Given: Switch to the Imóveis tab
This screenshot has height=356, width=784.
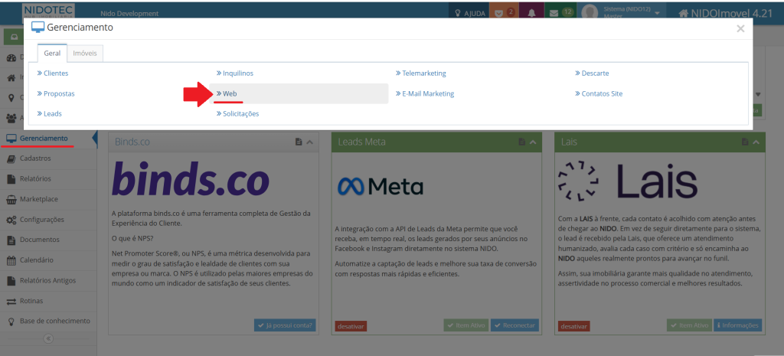Looking at the screenshot, I should [x=84, y=54].
